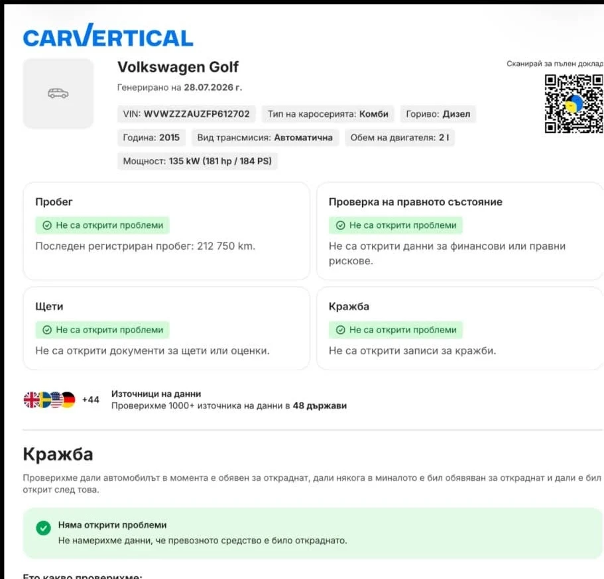Select the VIN WVWZZZAUZFP612702 tag
604x579 pixels.
point(186,114)
